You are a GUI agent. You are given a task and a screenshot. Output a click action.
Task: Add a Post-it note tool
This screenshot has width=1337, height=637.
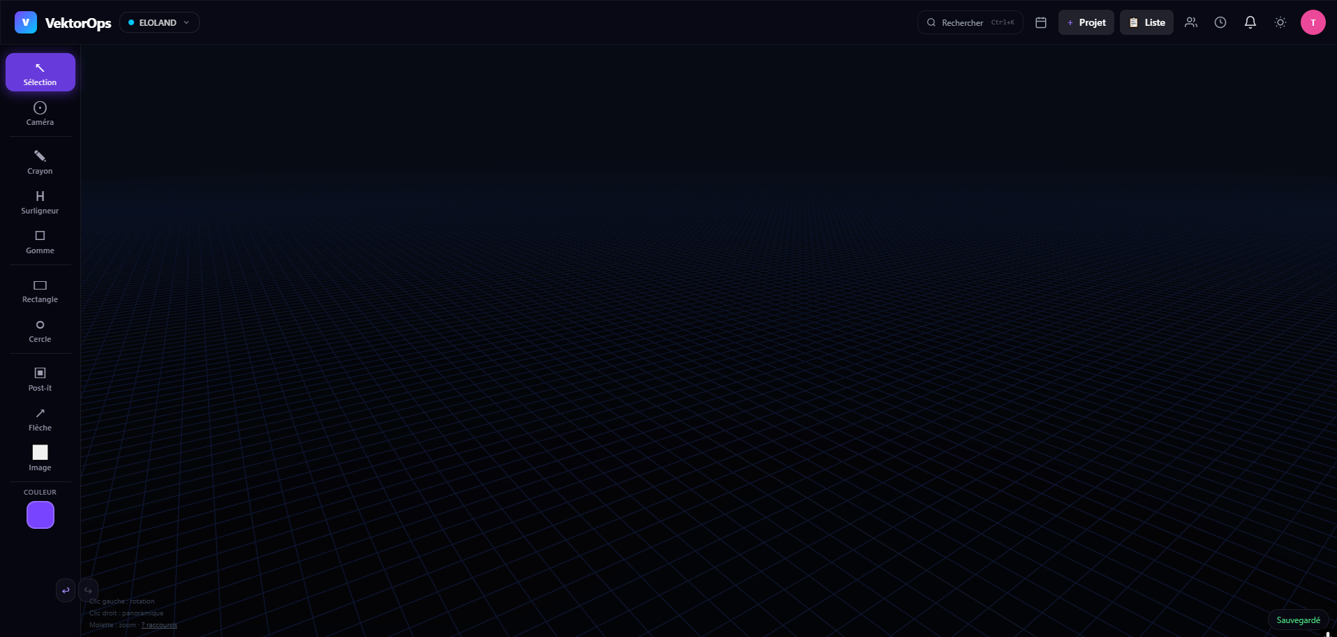[x=40, y=379]
